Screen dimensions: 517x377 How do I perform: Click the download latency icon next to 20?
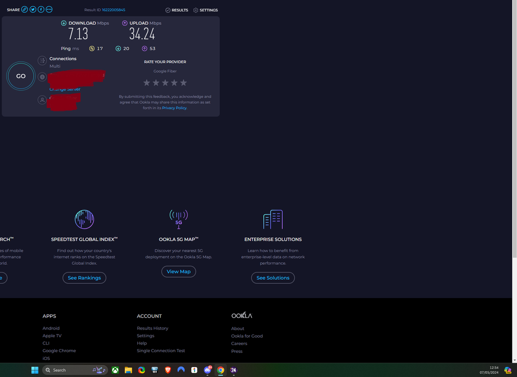[x=118, y=49]
